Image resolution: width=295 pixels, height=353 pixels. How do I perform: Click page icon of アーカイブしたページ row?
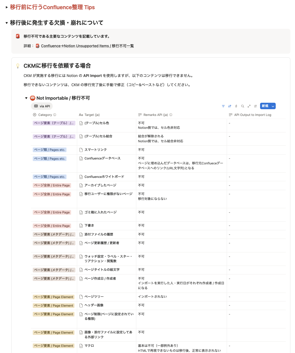tap(81, 185)
